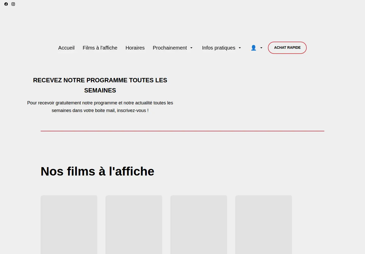Go to the Accueil menu item
Viewport: 365px width, 254px height.
(66, 48)
